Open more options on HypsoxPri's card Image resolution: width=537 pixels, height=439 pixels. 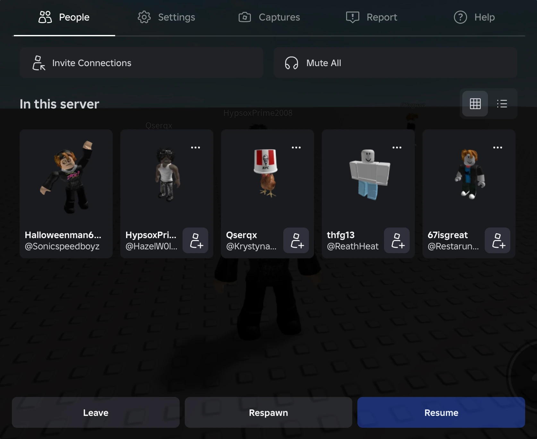[x=196, y=147]
